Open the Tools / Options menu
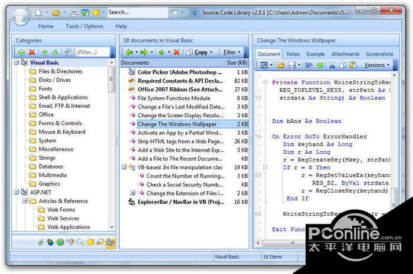 tap(84, 27)
